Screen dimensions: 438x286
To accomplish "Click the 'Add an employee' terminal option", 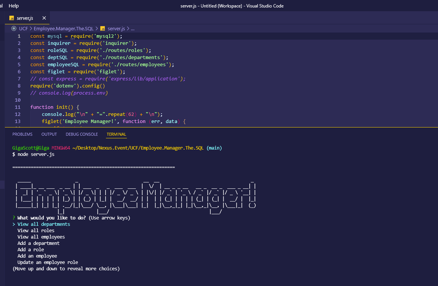I will (x=37, y=256).
